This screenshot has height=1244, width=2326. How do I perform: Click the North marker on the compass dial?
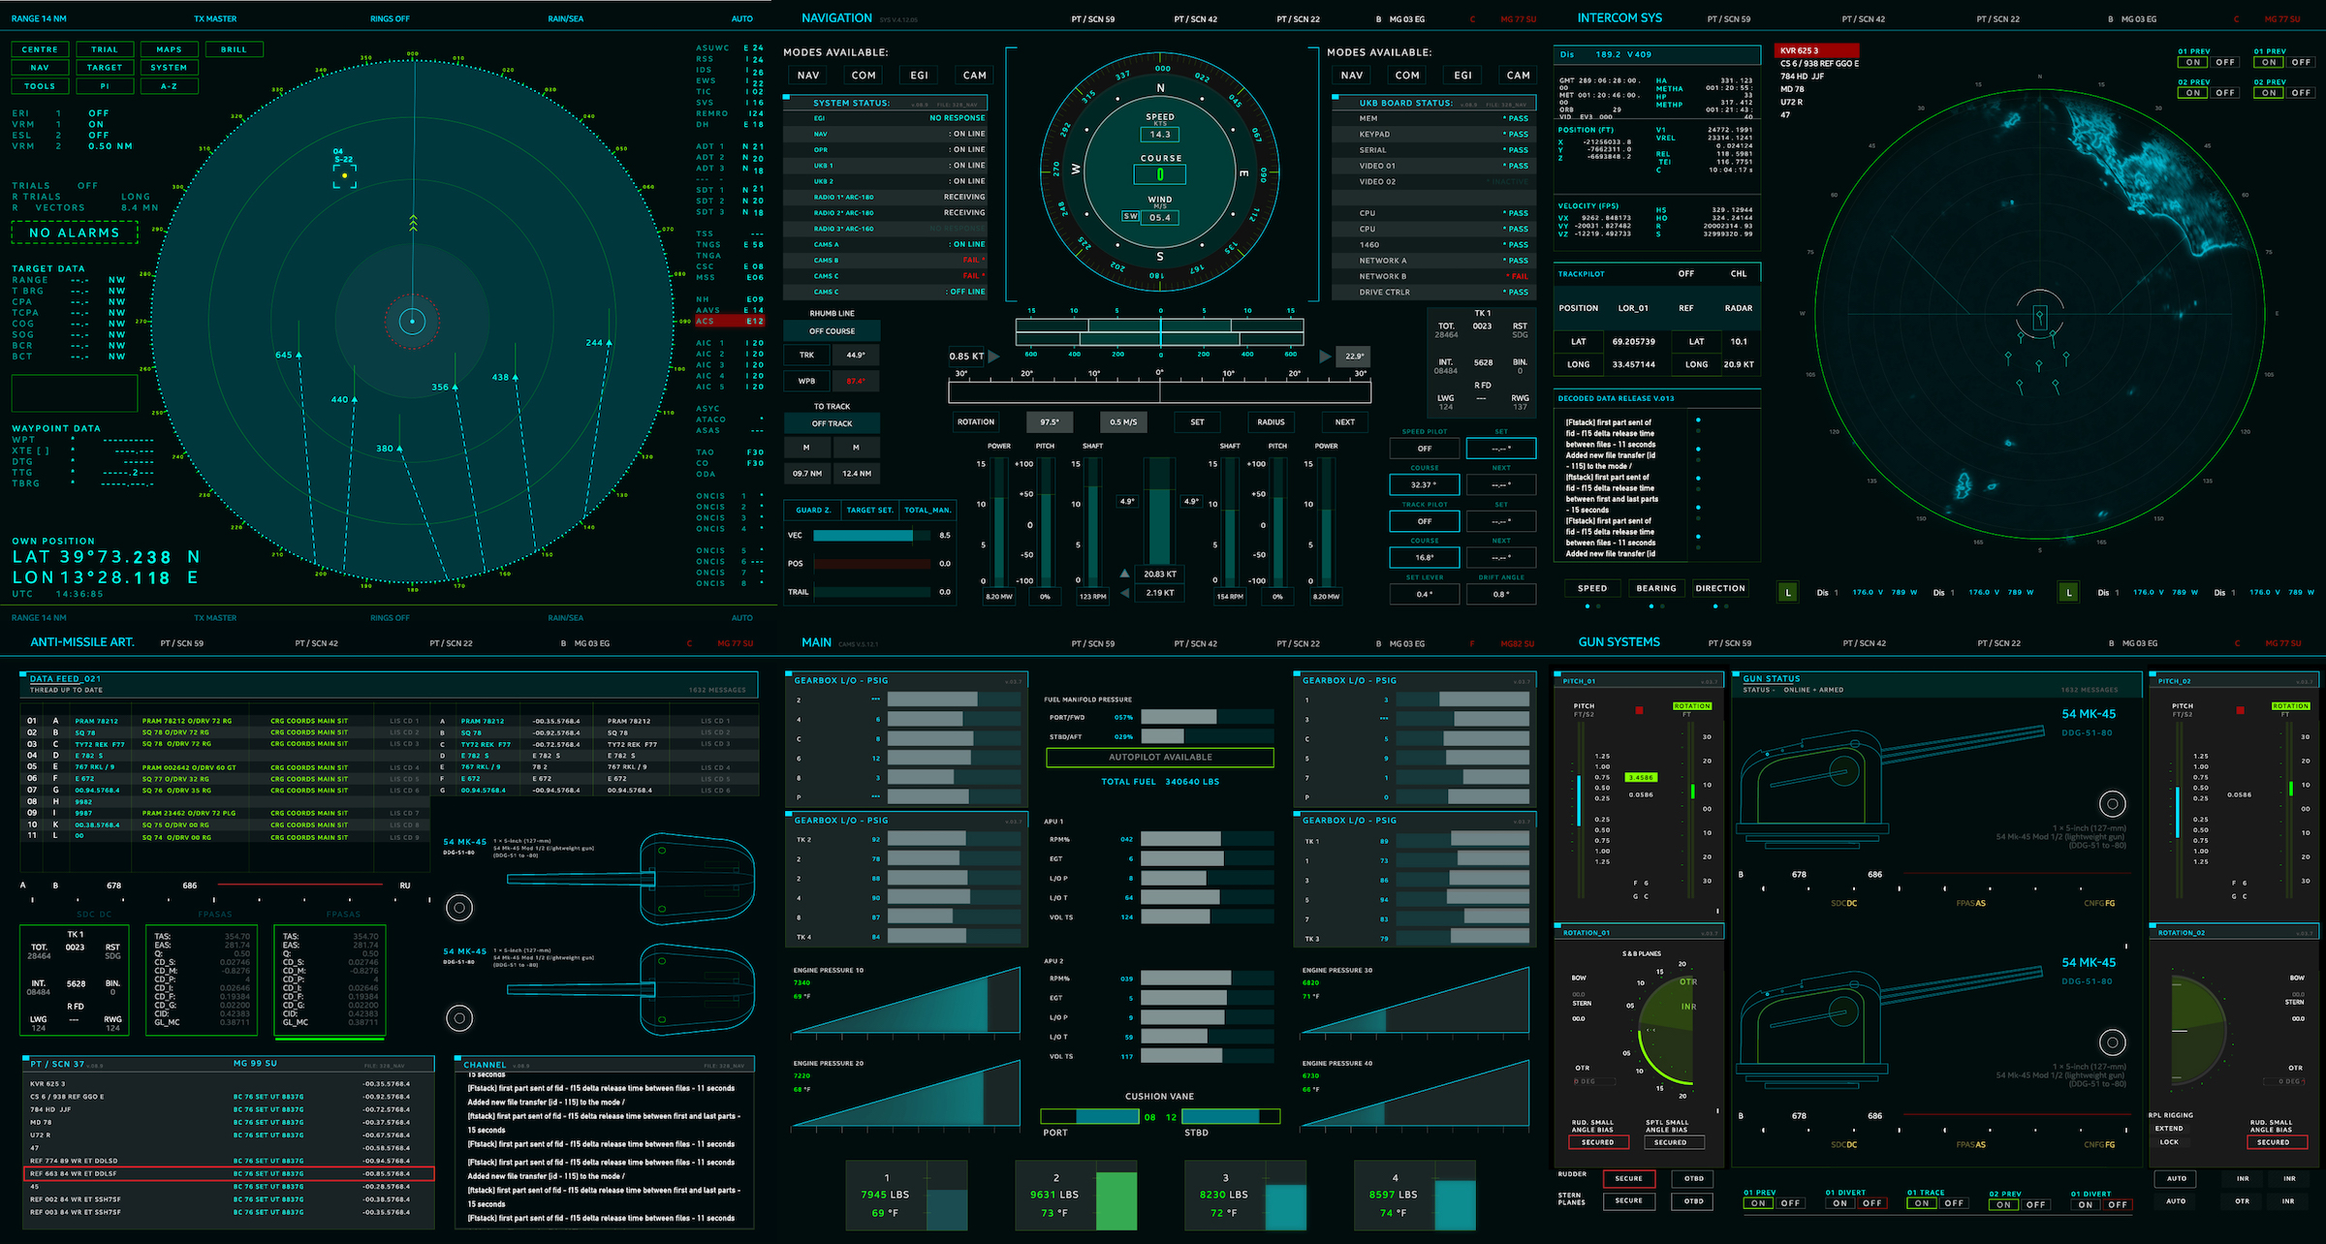1160,88
